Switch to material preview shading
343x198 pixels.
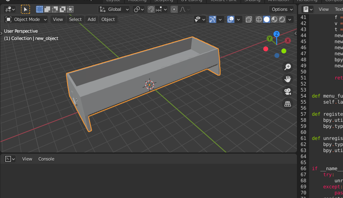[274, 19]
